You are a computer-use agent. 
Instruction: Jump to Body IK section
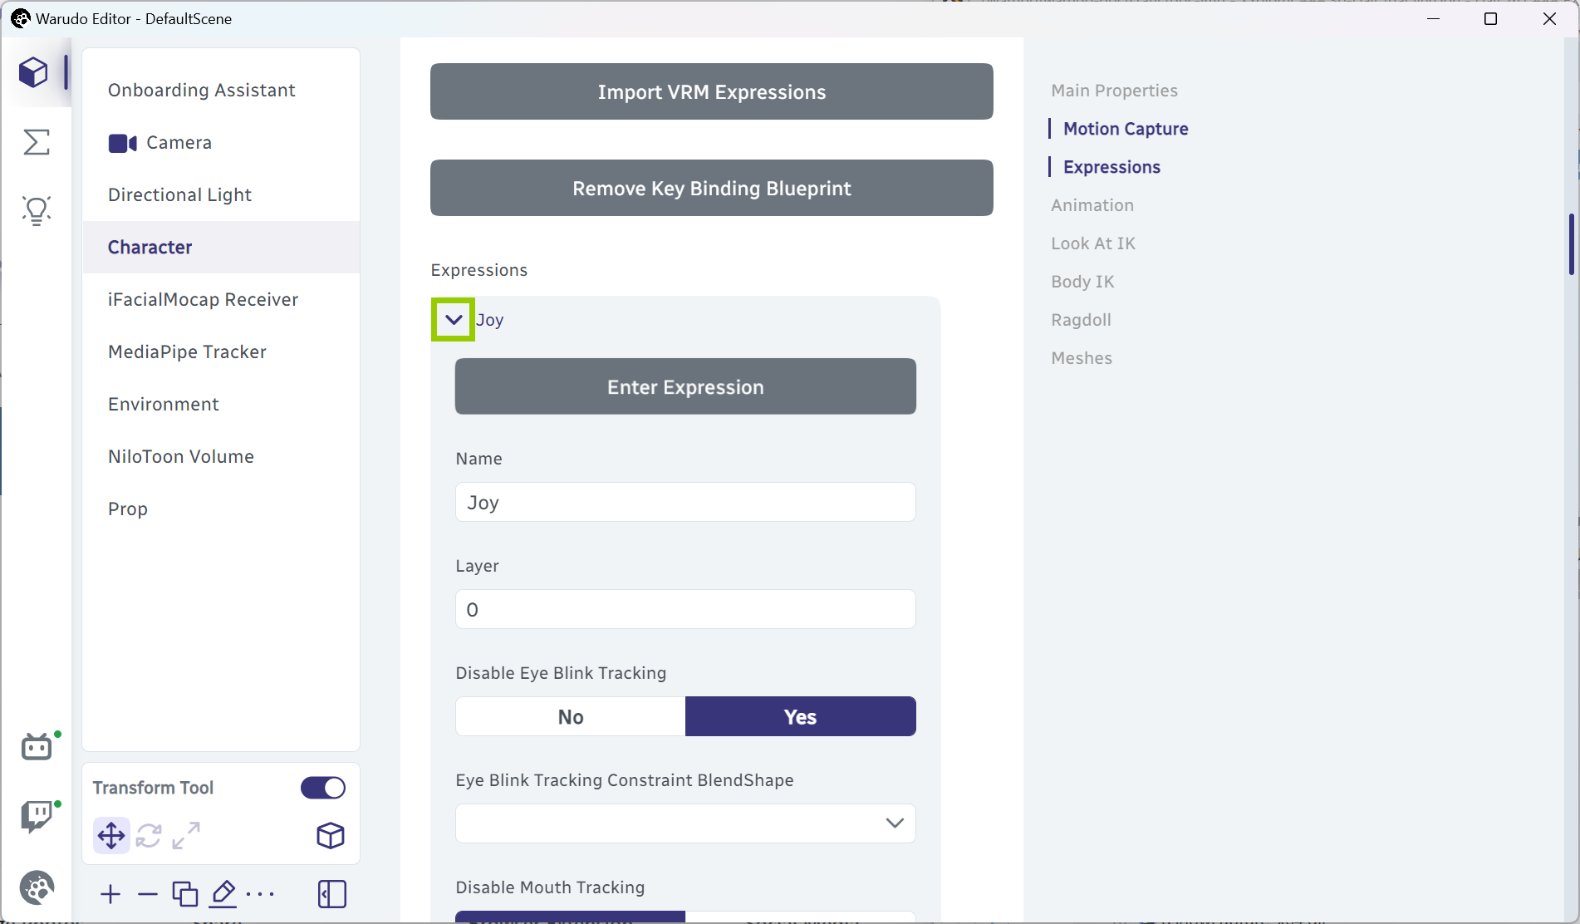[x=1082, y=282]
